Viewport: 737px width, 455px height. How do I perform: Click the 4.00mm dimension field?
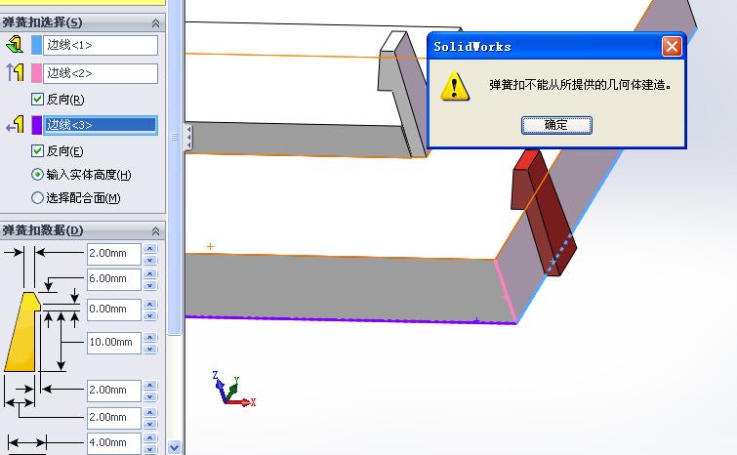point(114,442)
